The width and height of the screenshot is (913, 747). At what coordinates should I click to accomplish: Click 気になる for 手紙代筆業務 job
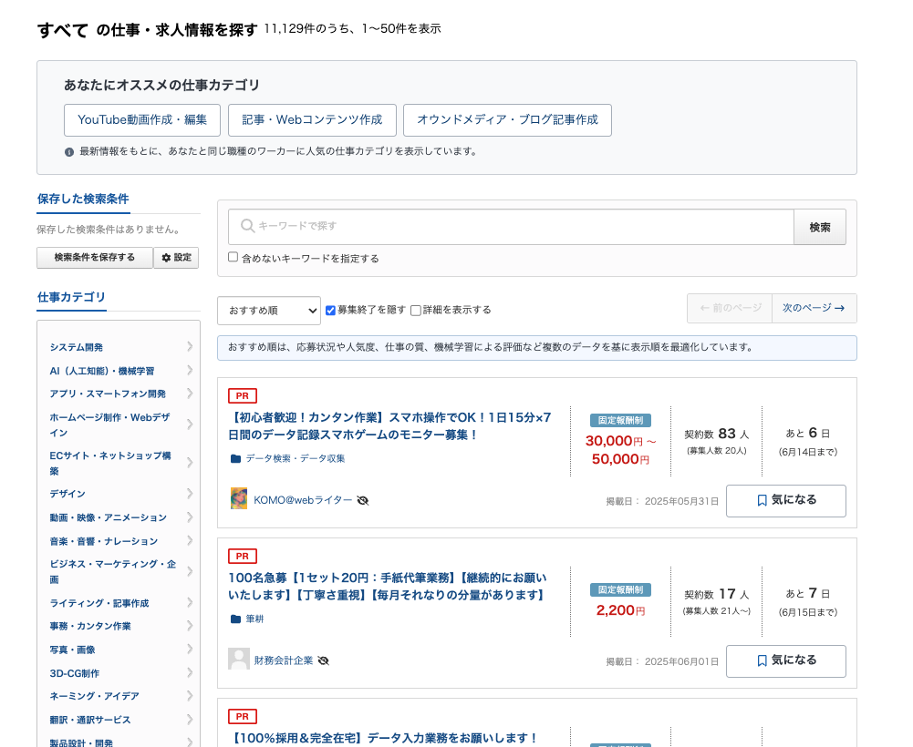(786, 660)
